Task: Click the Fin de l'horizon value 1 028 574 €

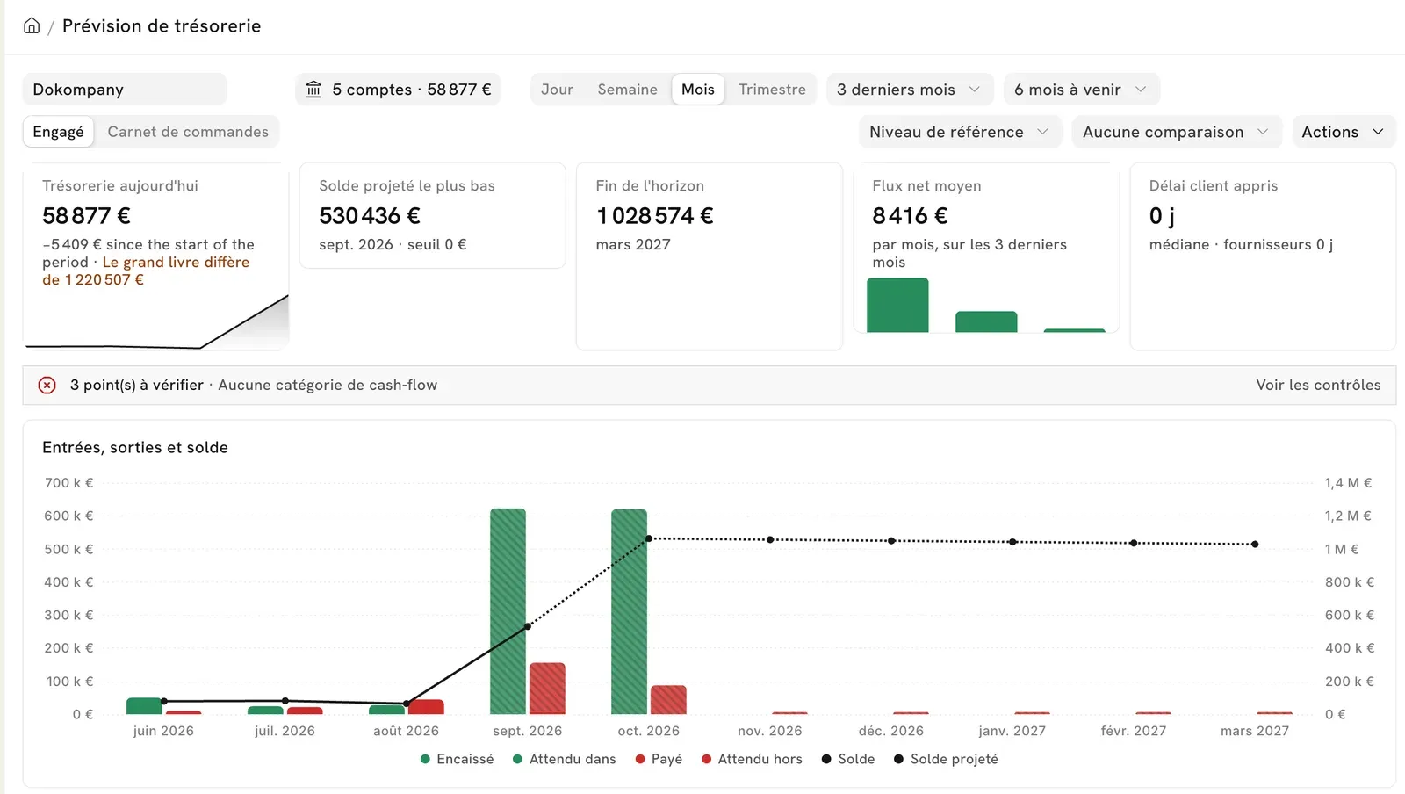Action: [654, 216]
